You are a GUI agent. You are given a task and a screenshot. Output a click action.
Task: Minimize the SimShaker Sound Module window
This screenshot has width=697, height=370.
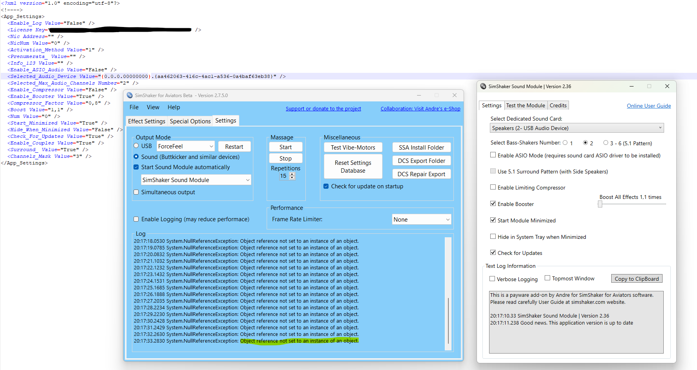click(x=632, y=86)
